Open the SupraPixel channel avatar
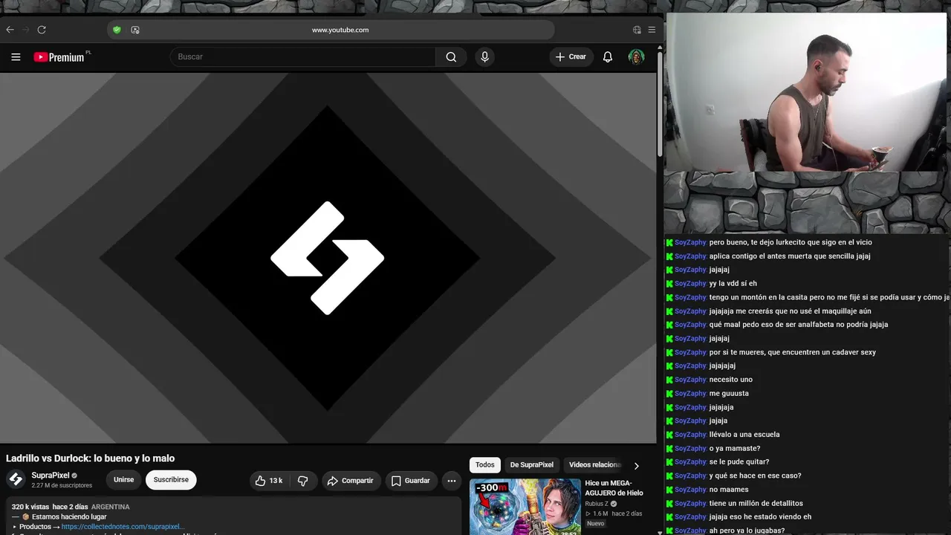Image resolution: width=951 pixels, height=535 pixels. tap(16, 479)
